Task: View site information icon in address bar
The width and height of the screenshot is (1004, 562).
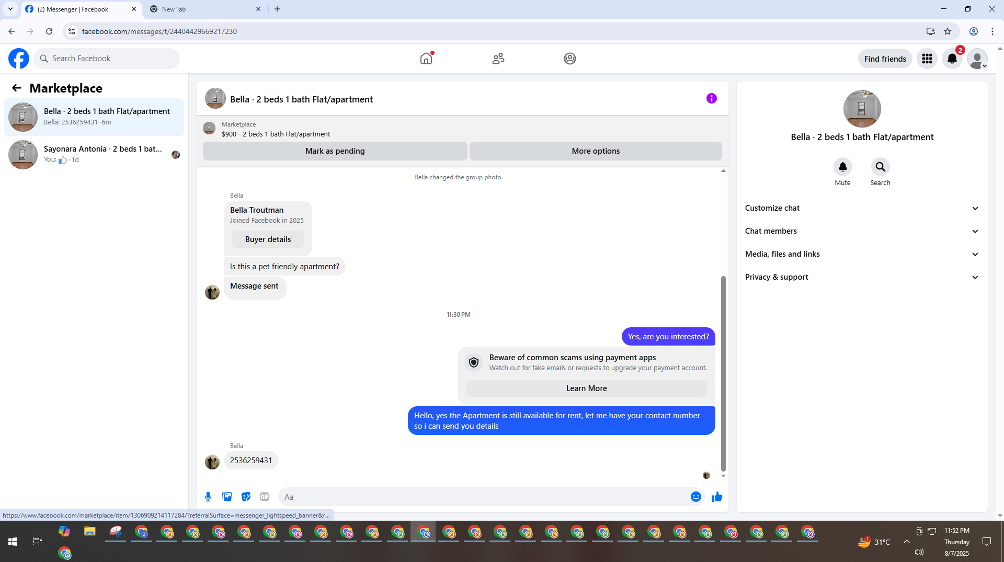Action: coord(72,31)
